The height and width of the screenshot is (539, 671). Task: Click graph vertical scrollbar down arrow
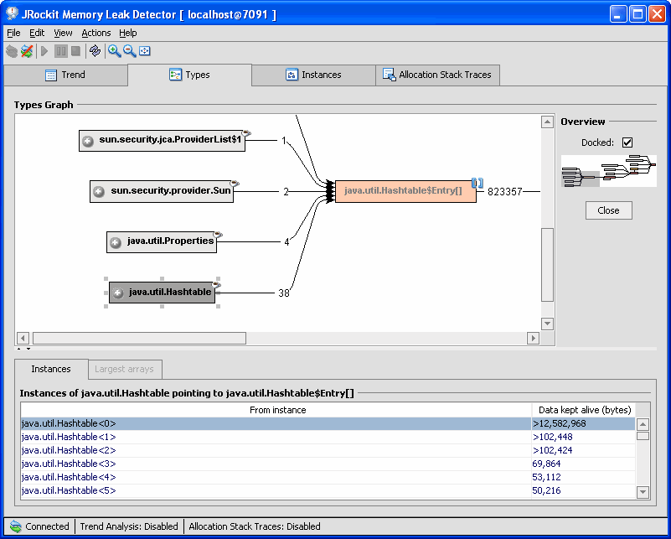click(547, 324)
